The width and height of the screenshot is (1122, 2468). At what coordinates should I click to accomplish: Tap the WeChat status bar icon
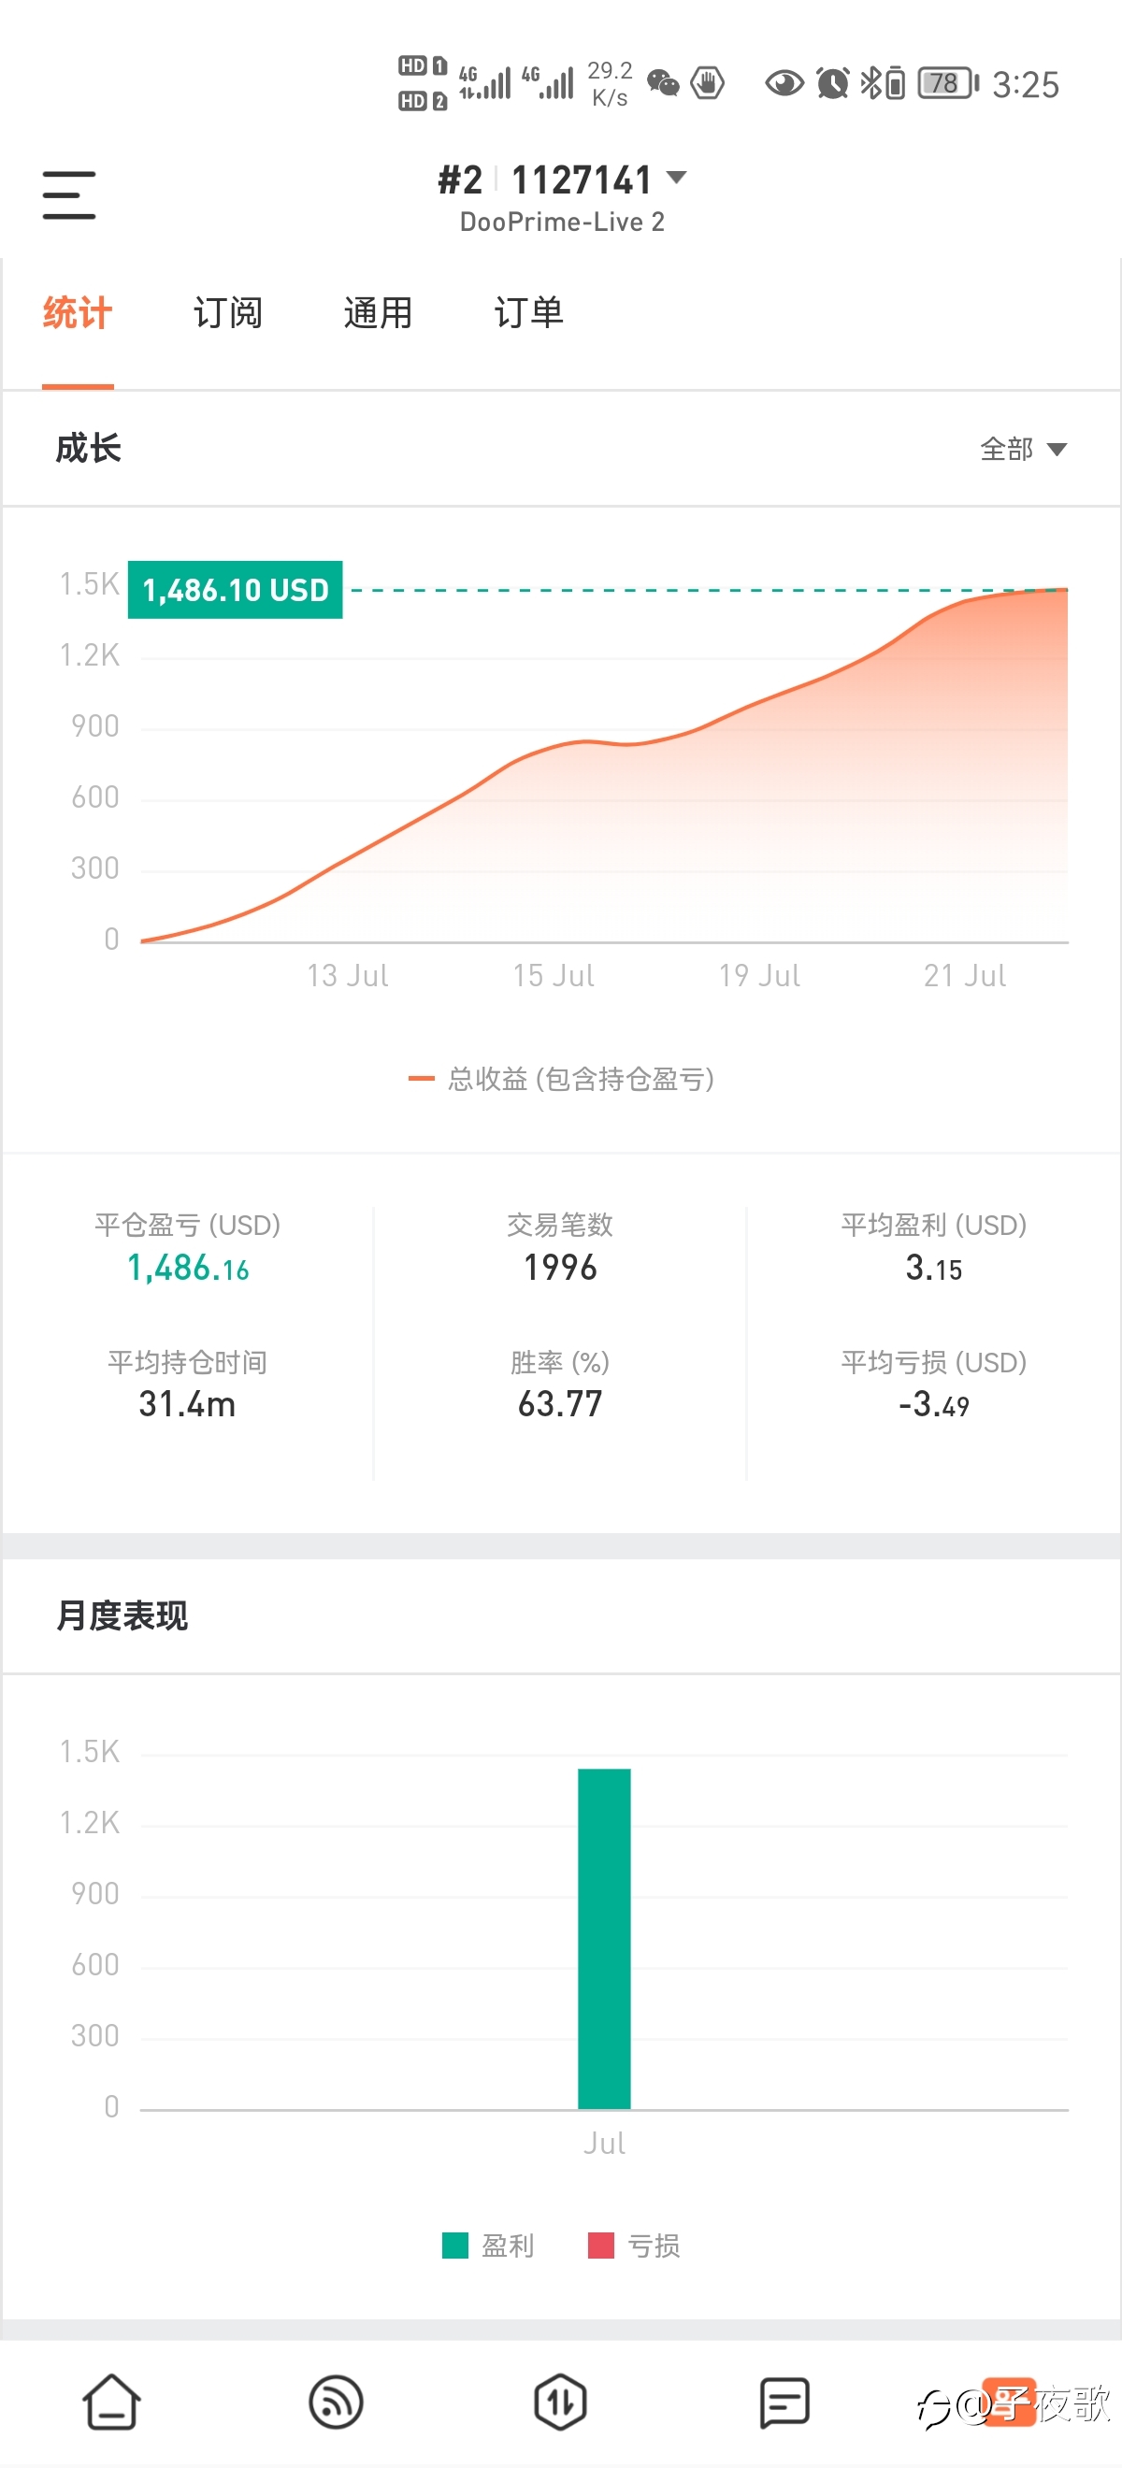click(x=663, y=83)
